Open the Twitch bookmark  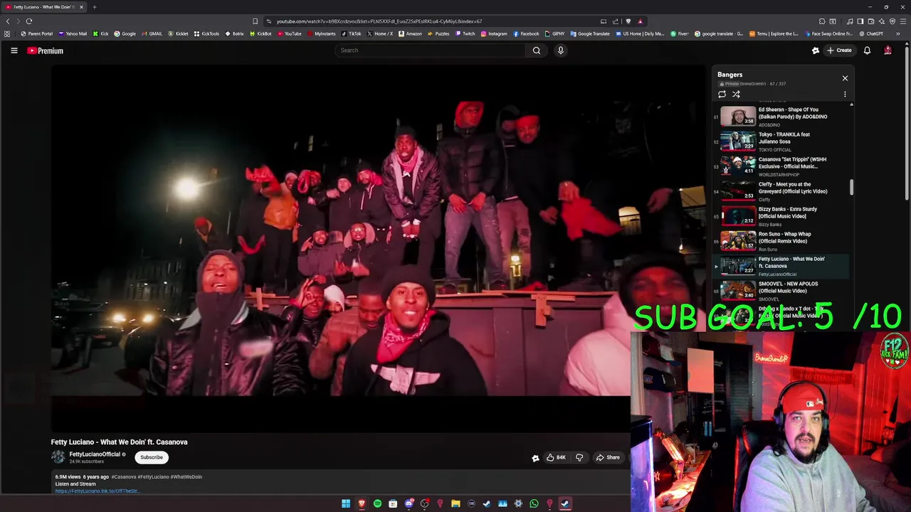(x=465, y=33)
